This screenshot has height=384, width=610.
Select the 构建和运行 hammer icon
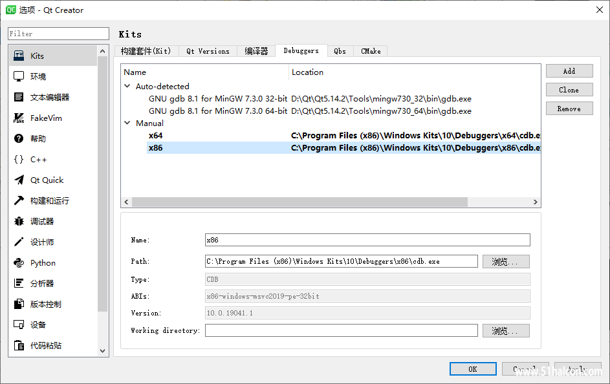(x=19, y=200)
